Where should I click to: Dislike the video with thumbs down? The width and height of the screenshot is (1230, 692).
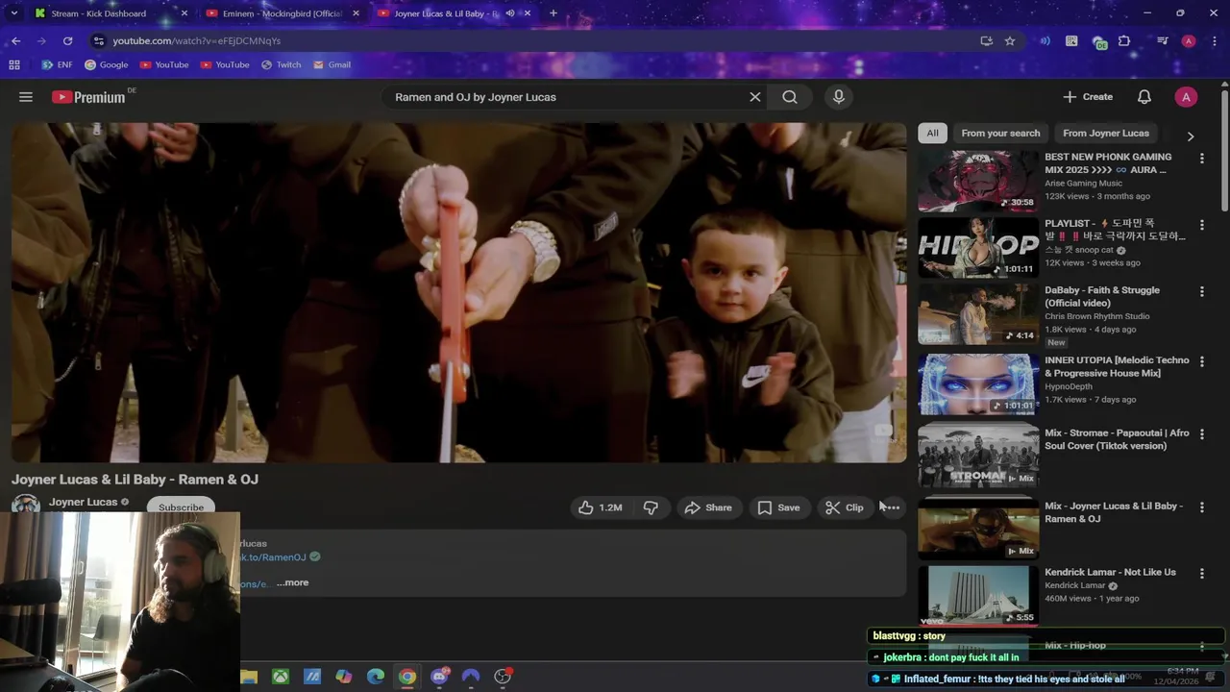point(651,507)
